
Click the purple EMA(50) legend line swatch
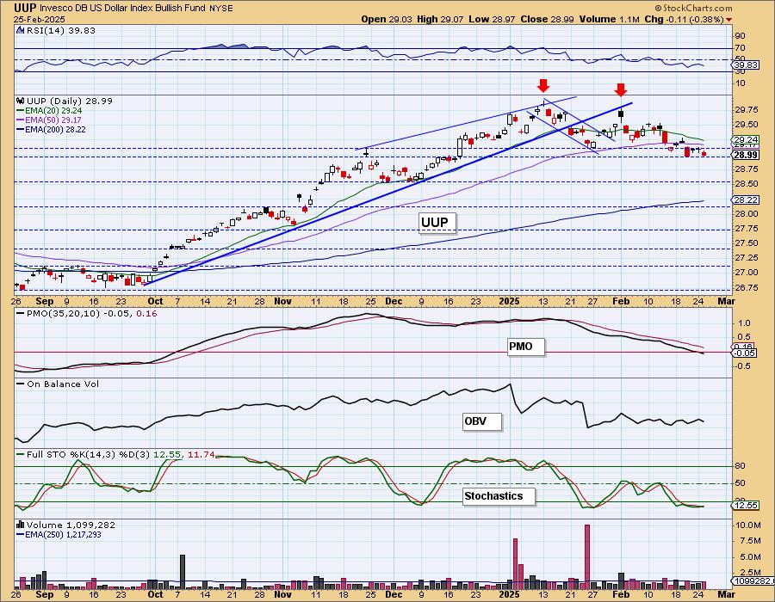(x=21, y=120)
